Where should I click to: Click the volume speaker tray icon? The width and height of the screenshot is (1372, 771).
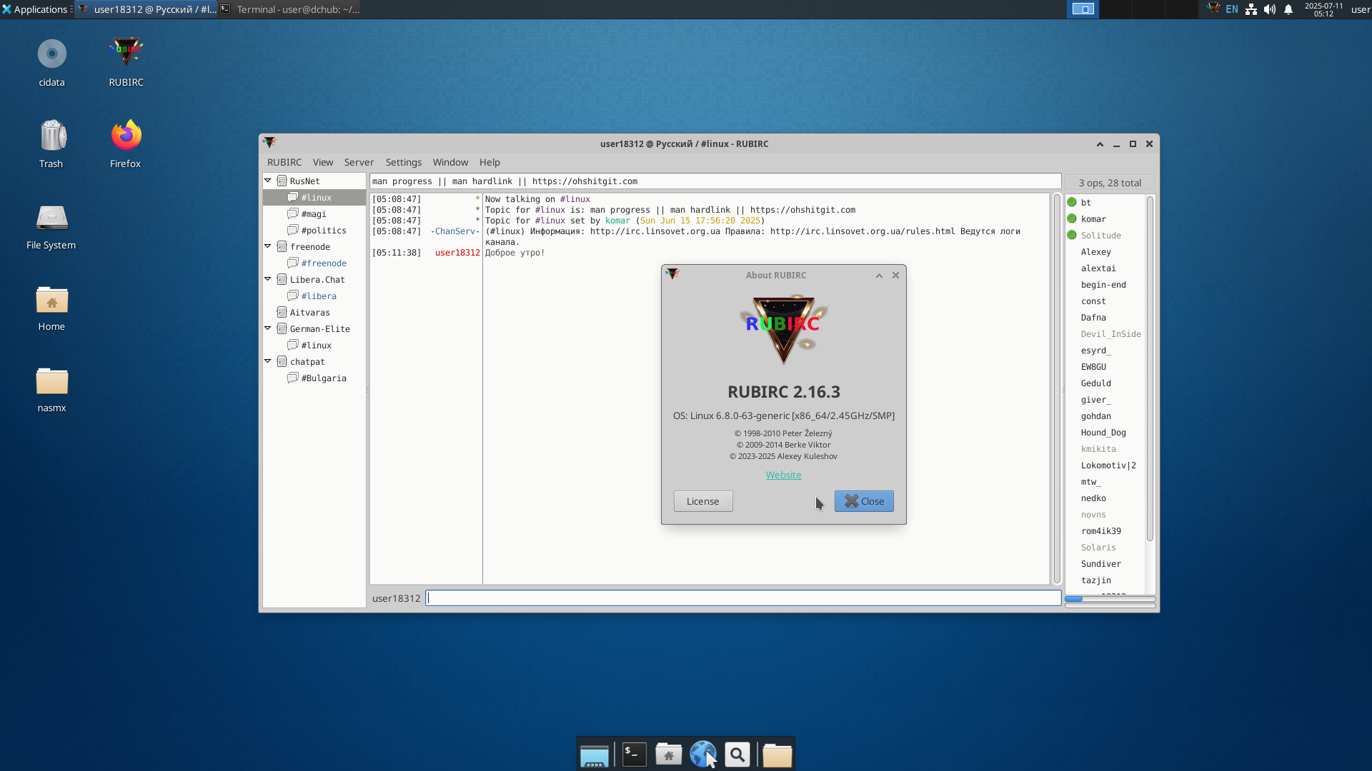coord(1269,9)
